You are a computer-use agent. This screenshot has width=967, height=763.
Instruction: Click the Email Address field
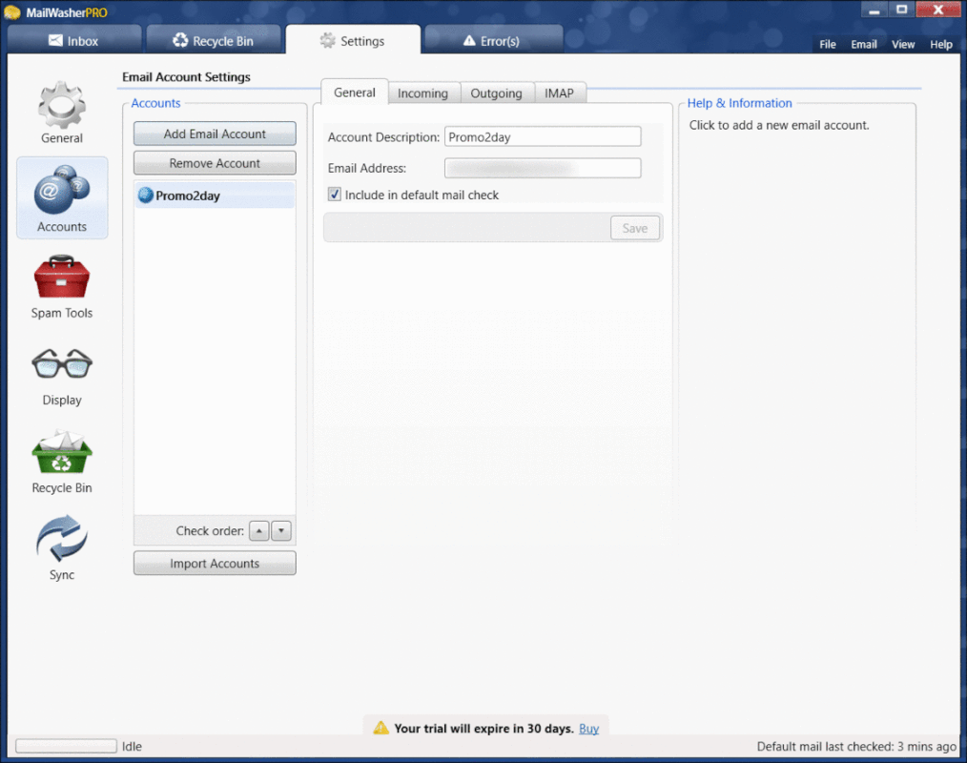coord(543,168)
